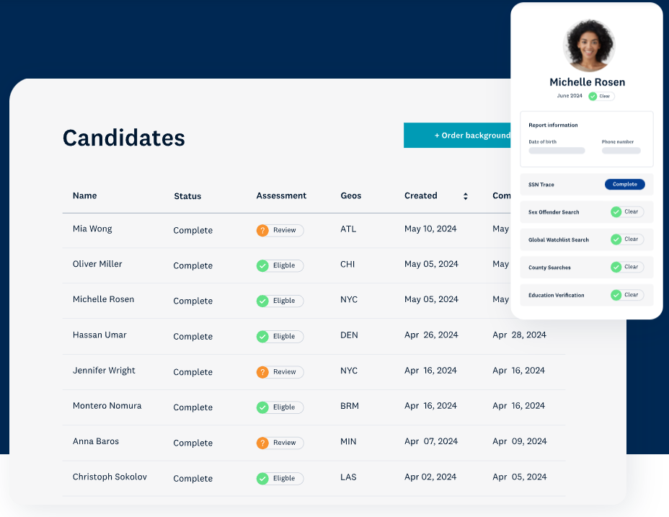Click Review badge for Anna Baros

coord(280,443)
